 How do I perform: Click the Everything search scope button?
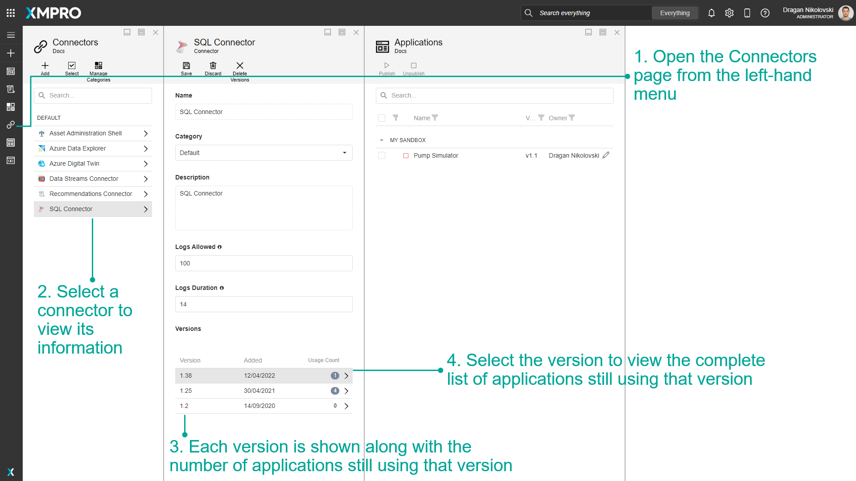[675, 13]
